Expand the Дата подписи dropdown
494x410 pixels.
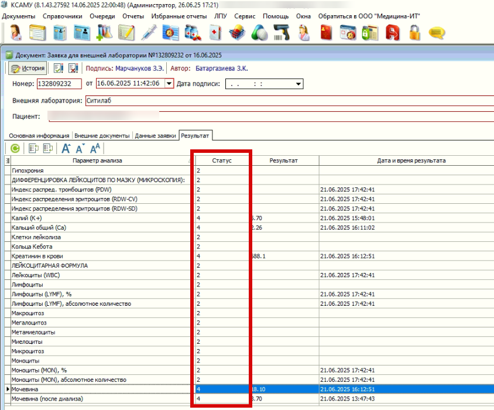299,84
